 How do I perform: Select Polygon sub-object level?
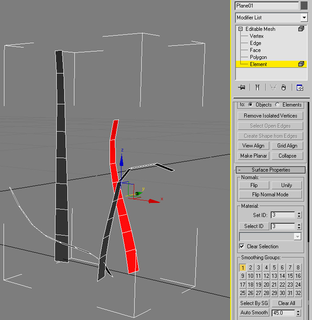[x=258, y=57]
